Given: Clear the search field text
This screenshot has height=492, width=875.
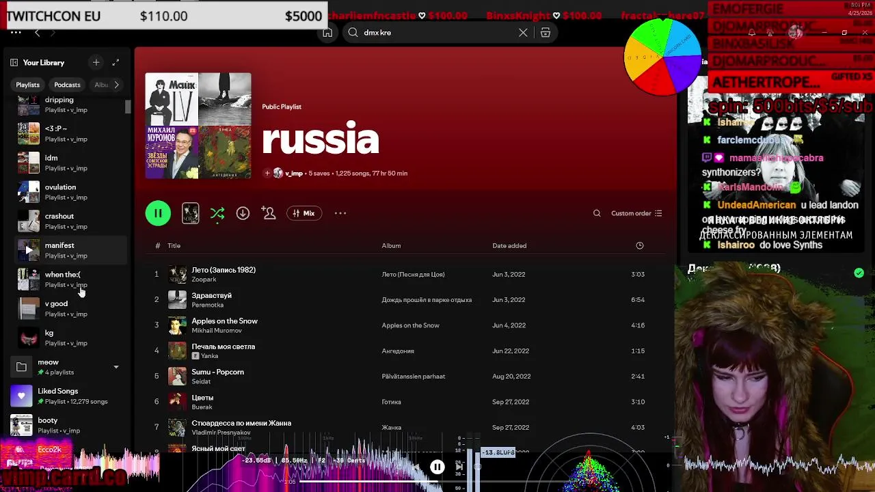Looking at the screenshot, I should pos(523,32).
